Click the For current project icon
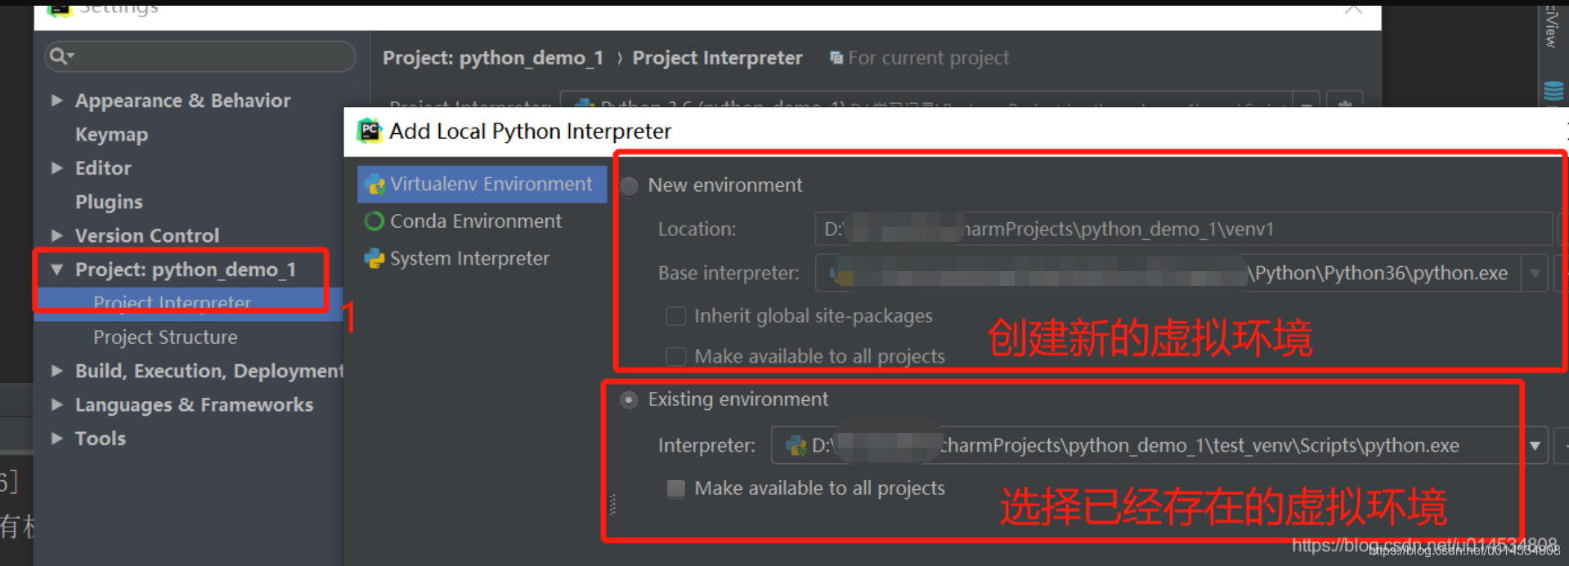The height and width of the screenshot is (566, 1569). [x=836, y=58]
